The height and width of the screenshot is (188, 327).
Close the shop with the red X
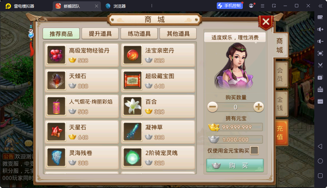(x=266, y=22)
